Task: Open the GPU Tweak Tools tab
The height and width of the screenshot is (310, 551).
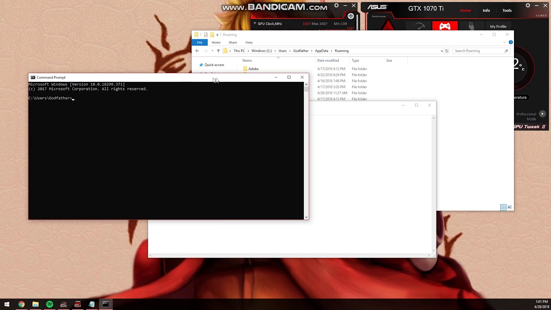Action: pyautogui.click(x=507, y=10)
